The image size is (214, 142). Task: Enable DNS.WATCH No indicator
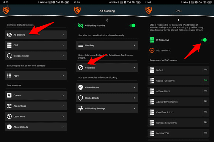click(206, 133)
